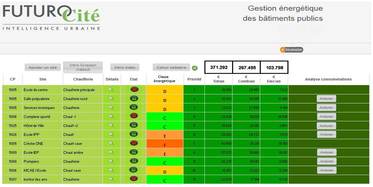Image resolution: width=373 pixels, height=187 pixels.
Task: Open details magnifier for Pompiers
Action: tap(111, 161)
